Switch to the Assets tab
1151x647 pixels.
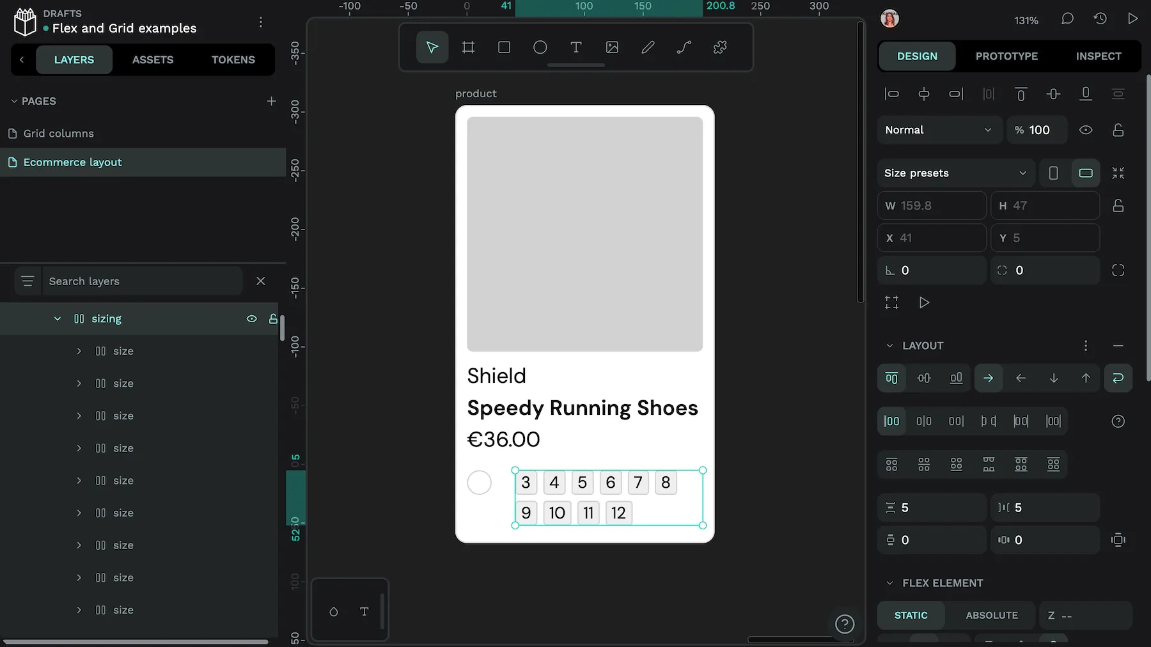tap(153, 59)
